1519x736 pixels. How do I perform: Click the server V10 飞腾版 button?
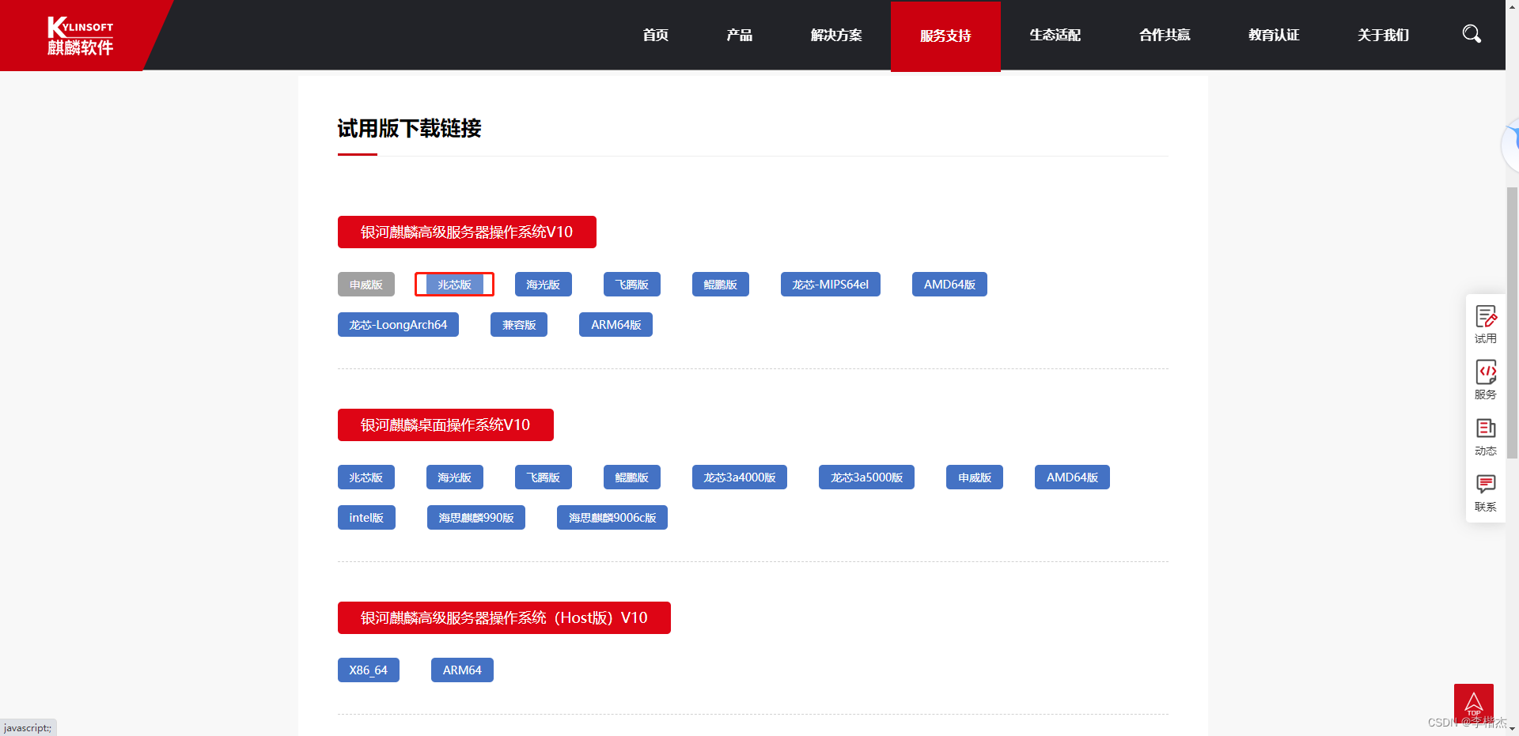pyautogui.click(x=632, y=285)
